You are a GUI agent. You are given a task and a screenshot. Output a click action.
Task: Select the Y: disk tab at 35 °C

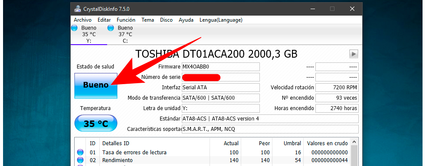coord(89,34)
